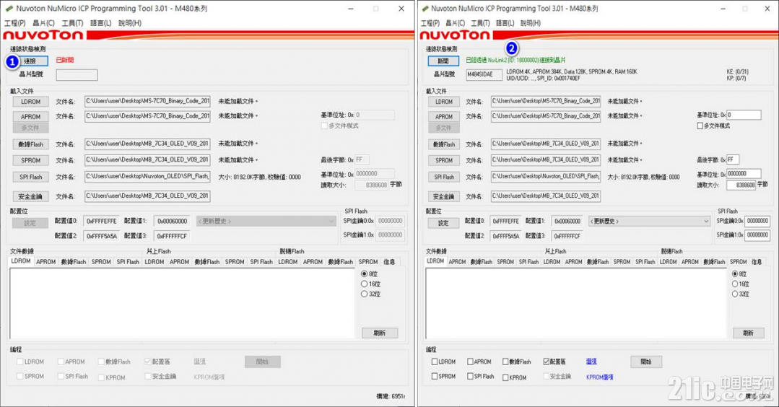Click 刷新 button in left window
Image resolution: width=779 pixels, height=407 pixels.
380,333
